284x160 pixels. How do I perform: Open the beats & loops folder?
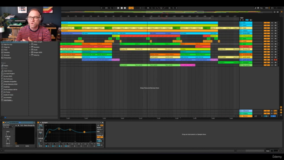point(8,95)
